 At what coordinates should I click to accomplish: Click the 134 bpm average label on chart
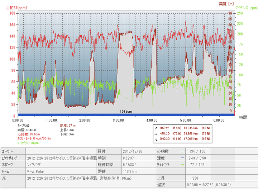coord(126,112)
